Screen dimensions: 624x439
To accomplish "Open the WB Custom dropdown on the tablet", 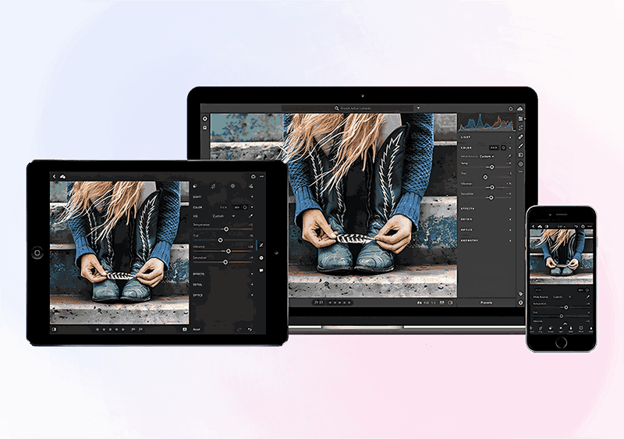I will tap(223, 216).
